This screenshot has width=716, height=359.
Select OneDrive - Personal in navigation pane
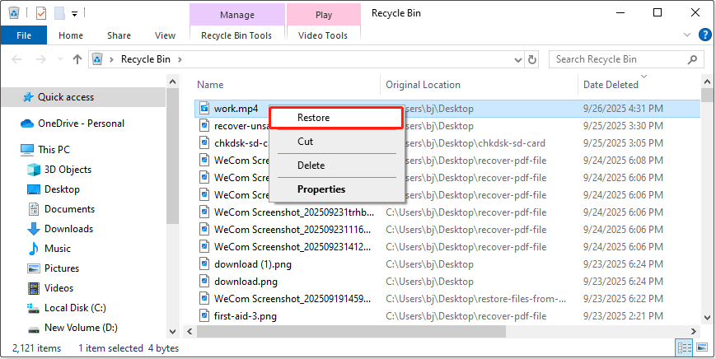[83, 124]
